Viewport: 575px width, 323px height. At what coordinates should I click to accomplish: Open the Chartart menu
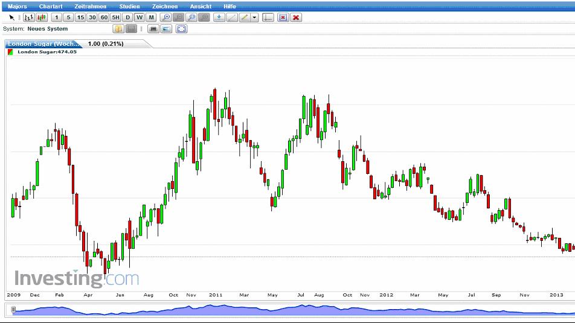(51, 6)
